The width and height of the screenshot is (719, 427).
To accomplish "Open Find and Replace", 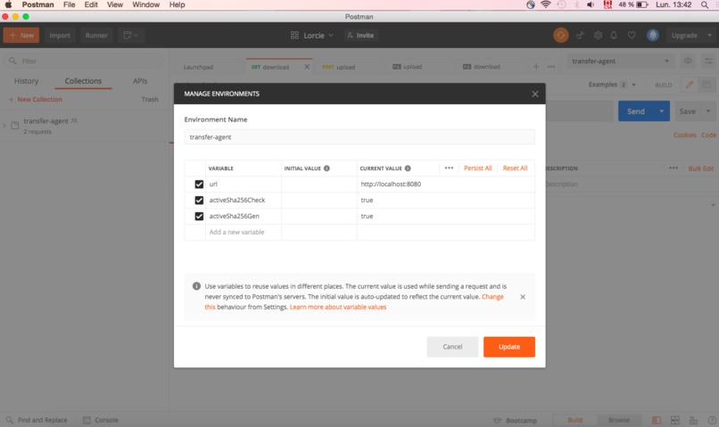I will tap(37, 420).
